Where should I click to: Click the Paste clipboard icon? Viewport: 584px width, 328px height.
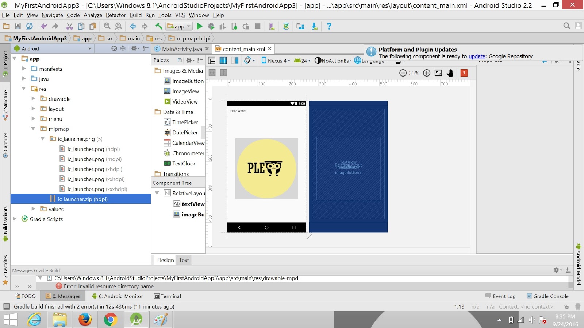(x=93, y=26)
